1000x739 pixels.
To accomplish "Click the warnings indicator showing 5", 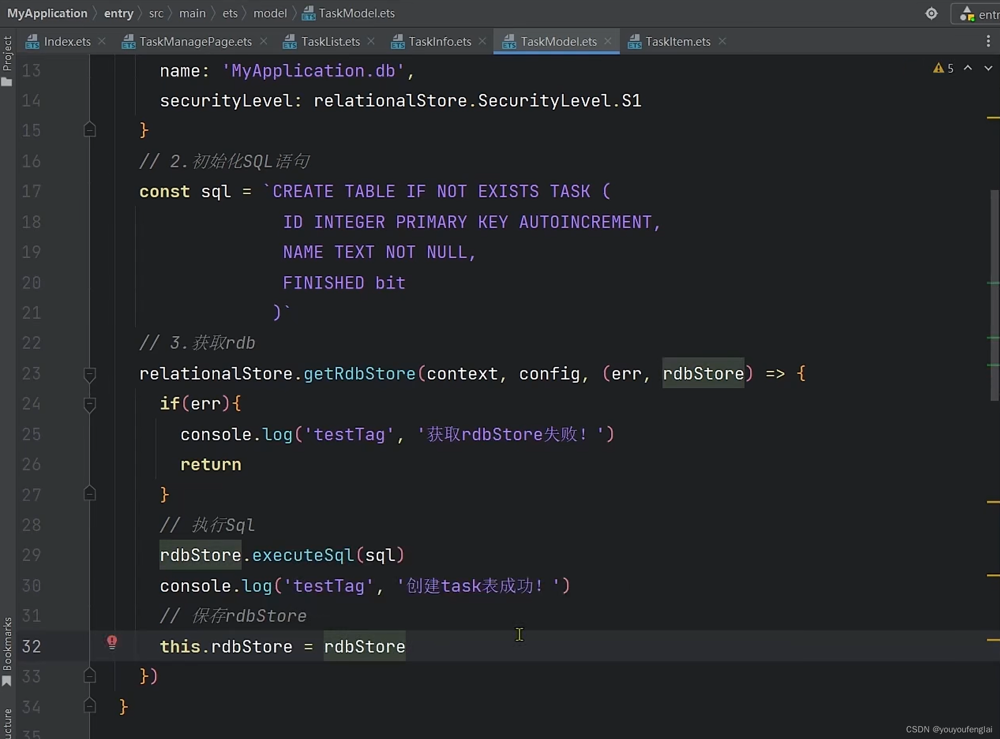I will click(x=943, y=69).
